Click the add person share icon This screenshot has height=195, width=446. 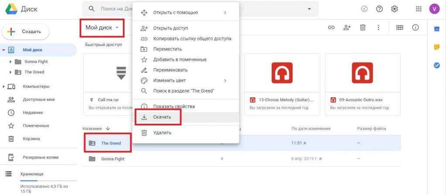pyautogui.click(x=347, y=27)
